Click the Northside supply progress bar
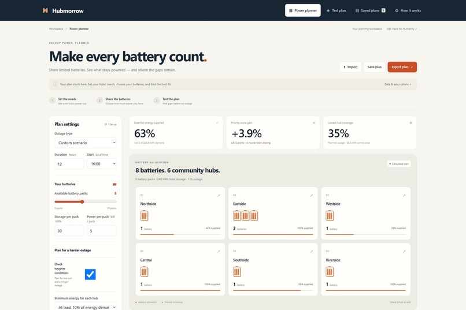Viewport: 466px width, 310px height. click(x=180, y=234)
